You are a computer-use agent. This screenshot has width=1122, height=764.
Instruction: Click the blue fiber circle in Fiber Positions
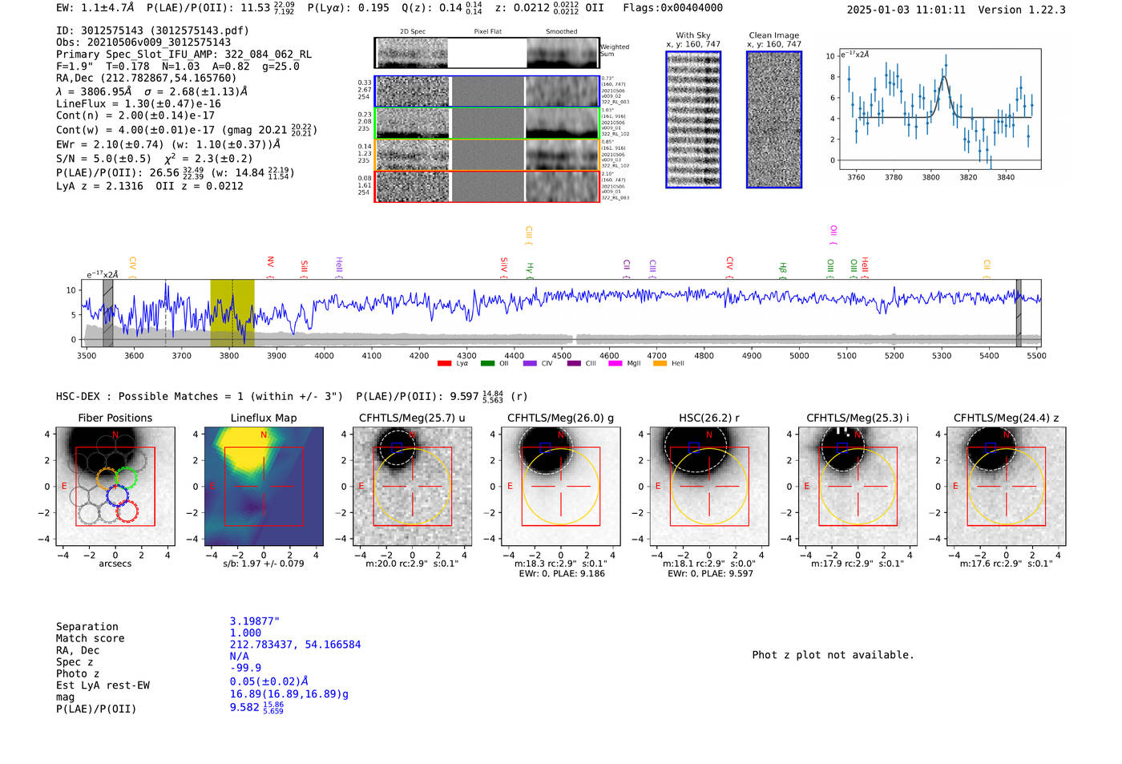pos(118,495)
